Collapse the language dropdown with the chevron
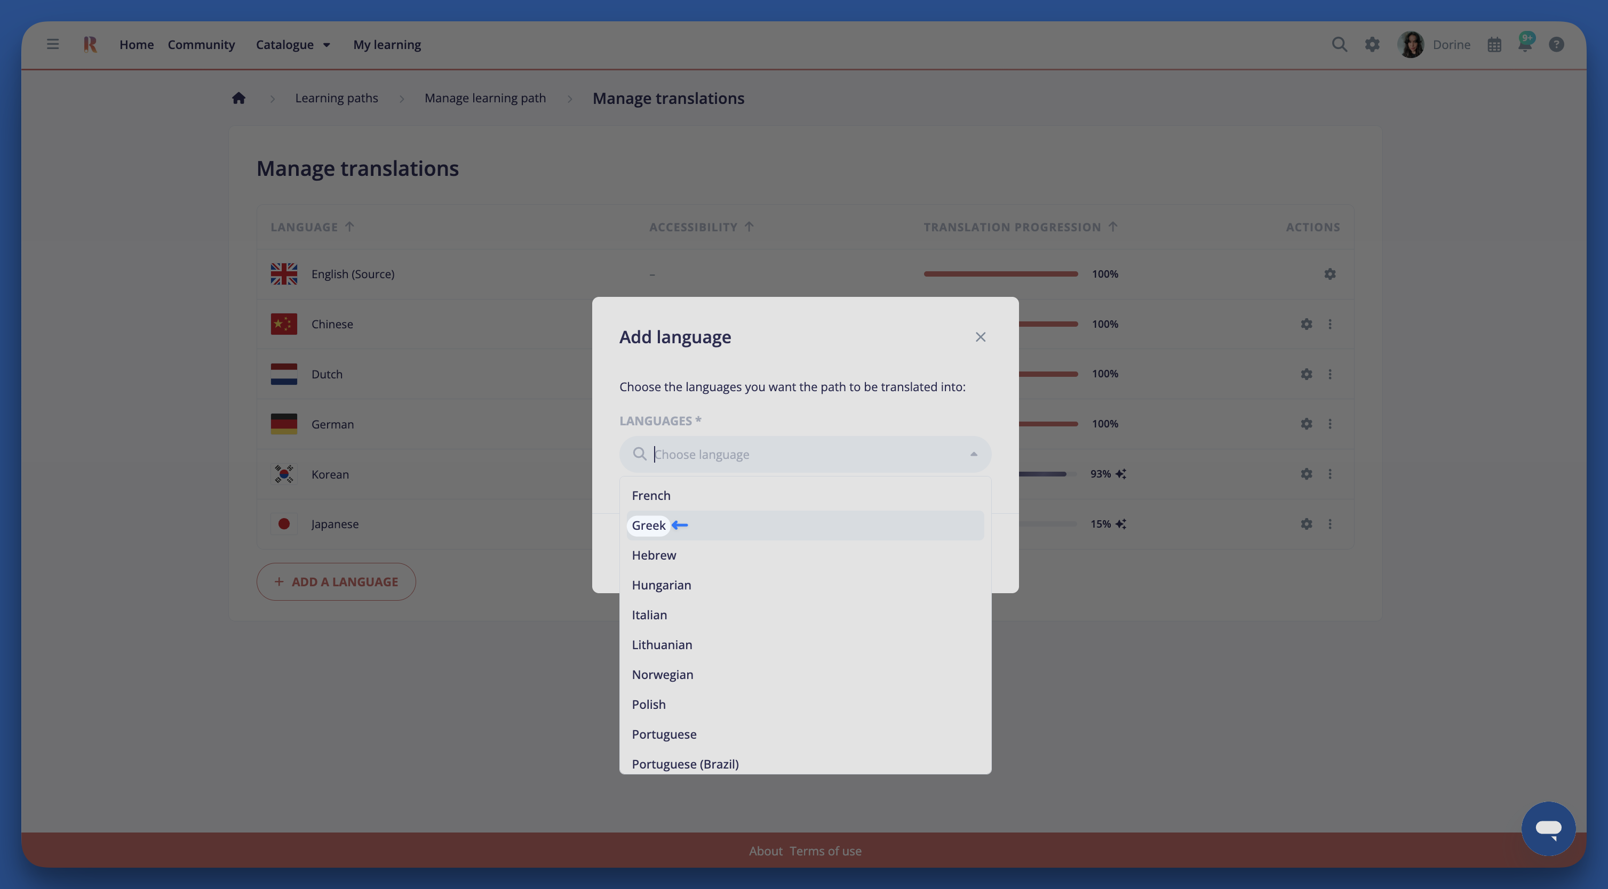 click(973, 454)
